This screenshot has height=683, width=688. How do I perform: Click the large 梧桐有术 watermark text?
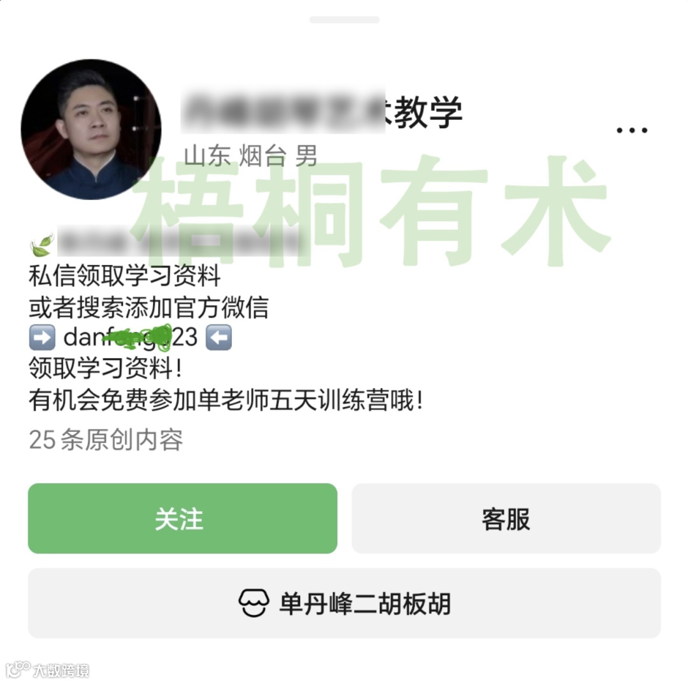371,211
